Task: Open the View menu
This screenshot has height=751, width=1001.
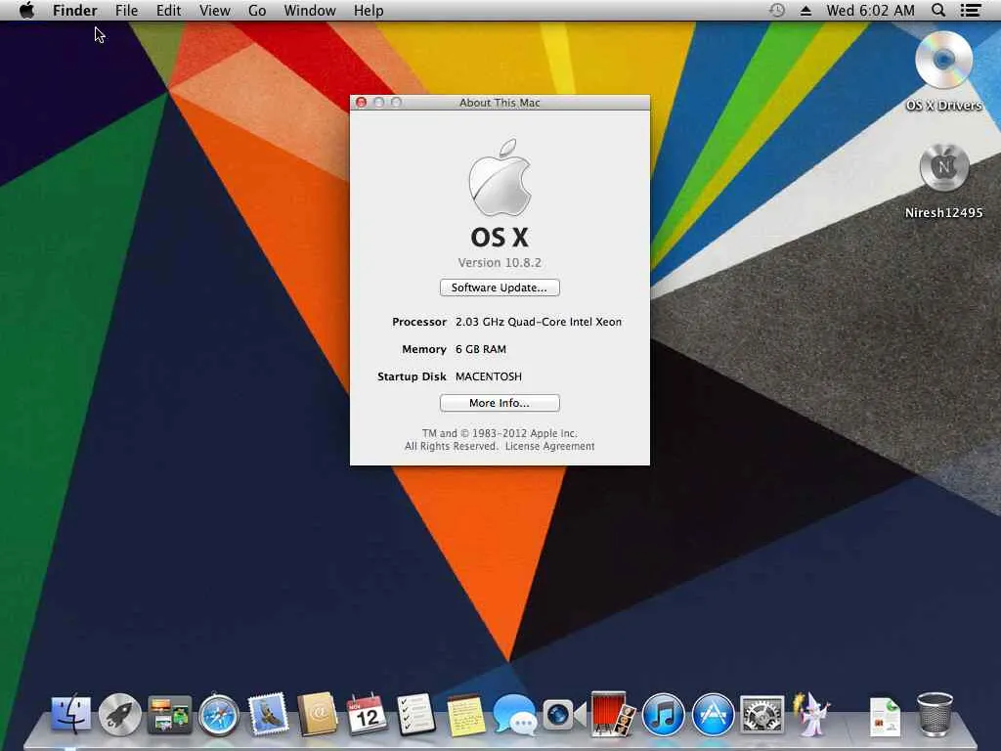Action: point(214,11)
